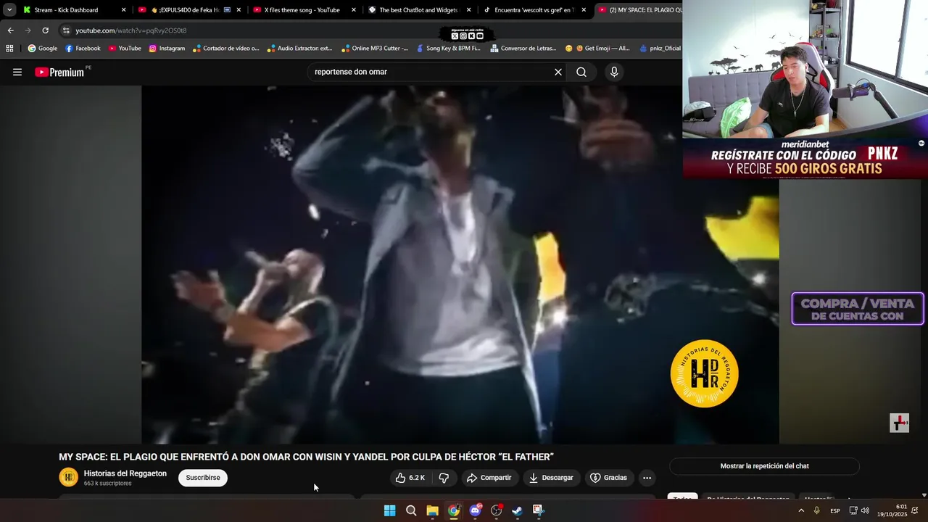This screenshot has height=522, width=928.
Task: Open the YouTube hamburger guide menu
Action: [17, 72]
